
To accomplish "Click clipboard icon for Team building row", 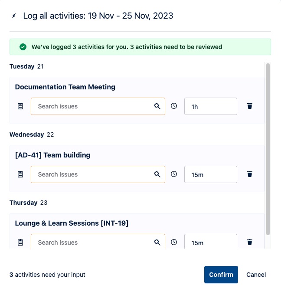I will point(20,174).
